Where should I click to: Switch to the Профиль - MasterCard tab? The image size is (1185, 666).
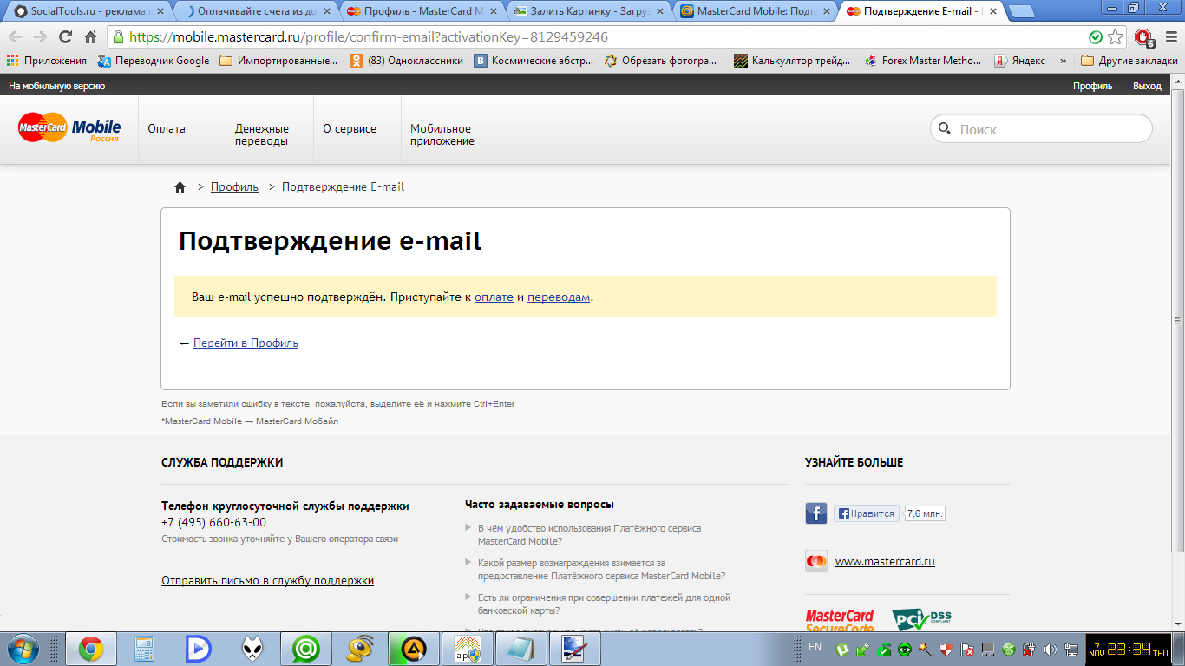pyautogui.click(x=422, y=11)
